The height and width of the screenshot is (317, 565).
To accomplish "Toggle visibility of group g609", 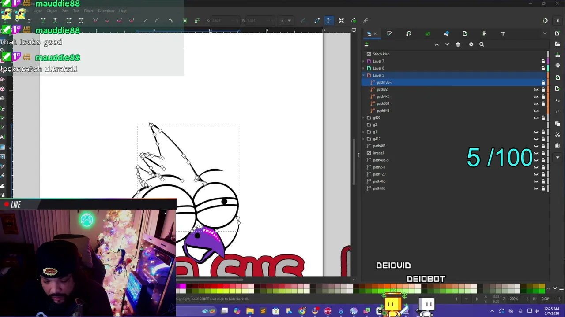I will [x=536, y=118].
